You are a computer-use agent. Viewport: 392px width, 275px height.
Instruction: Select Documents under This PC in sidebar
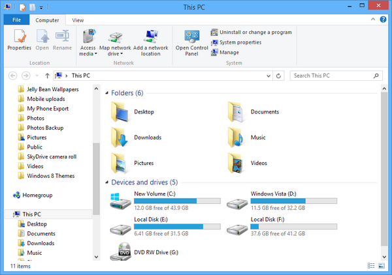[37, 233]
